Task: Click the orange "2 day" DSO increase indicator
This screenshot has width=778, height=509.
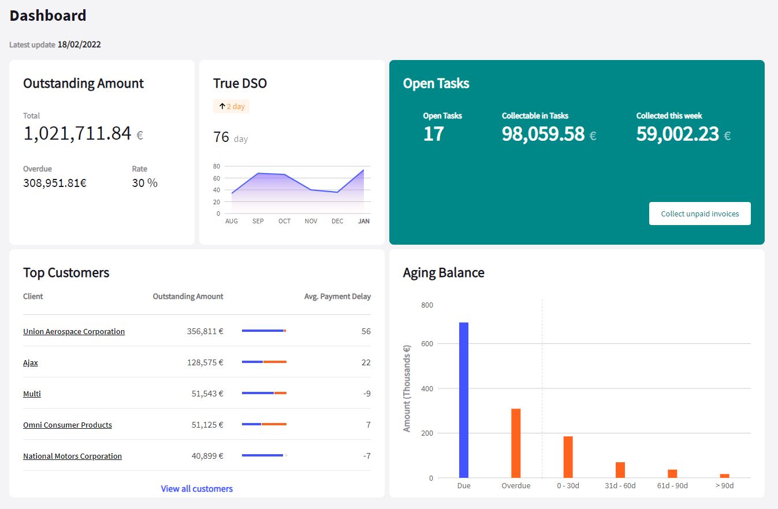Action: 232,106
